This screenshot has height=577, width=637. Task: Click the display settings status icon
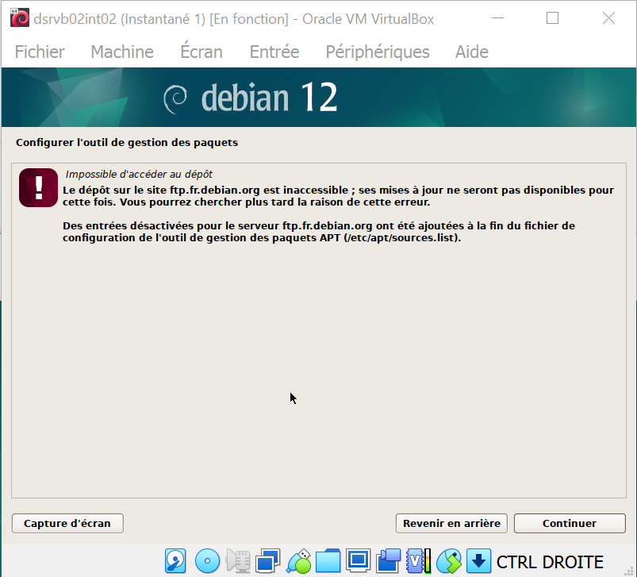[359, 561]
